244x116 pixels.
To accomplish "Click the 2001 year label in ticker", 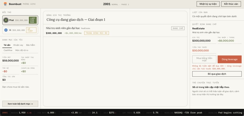I will (x=5, y=113).
